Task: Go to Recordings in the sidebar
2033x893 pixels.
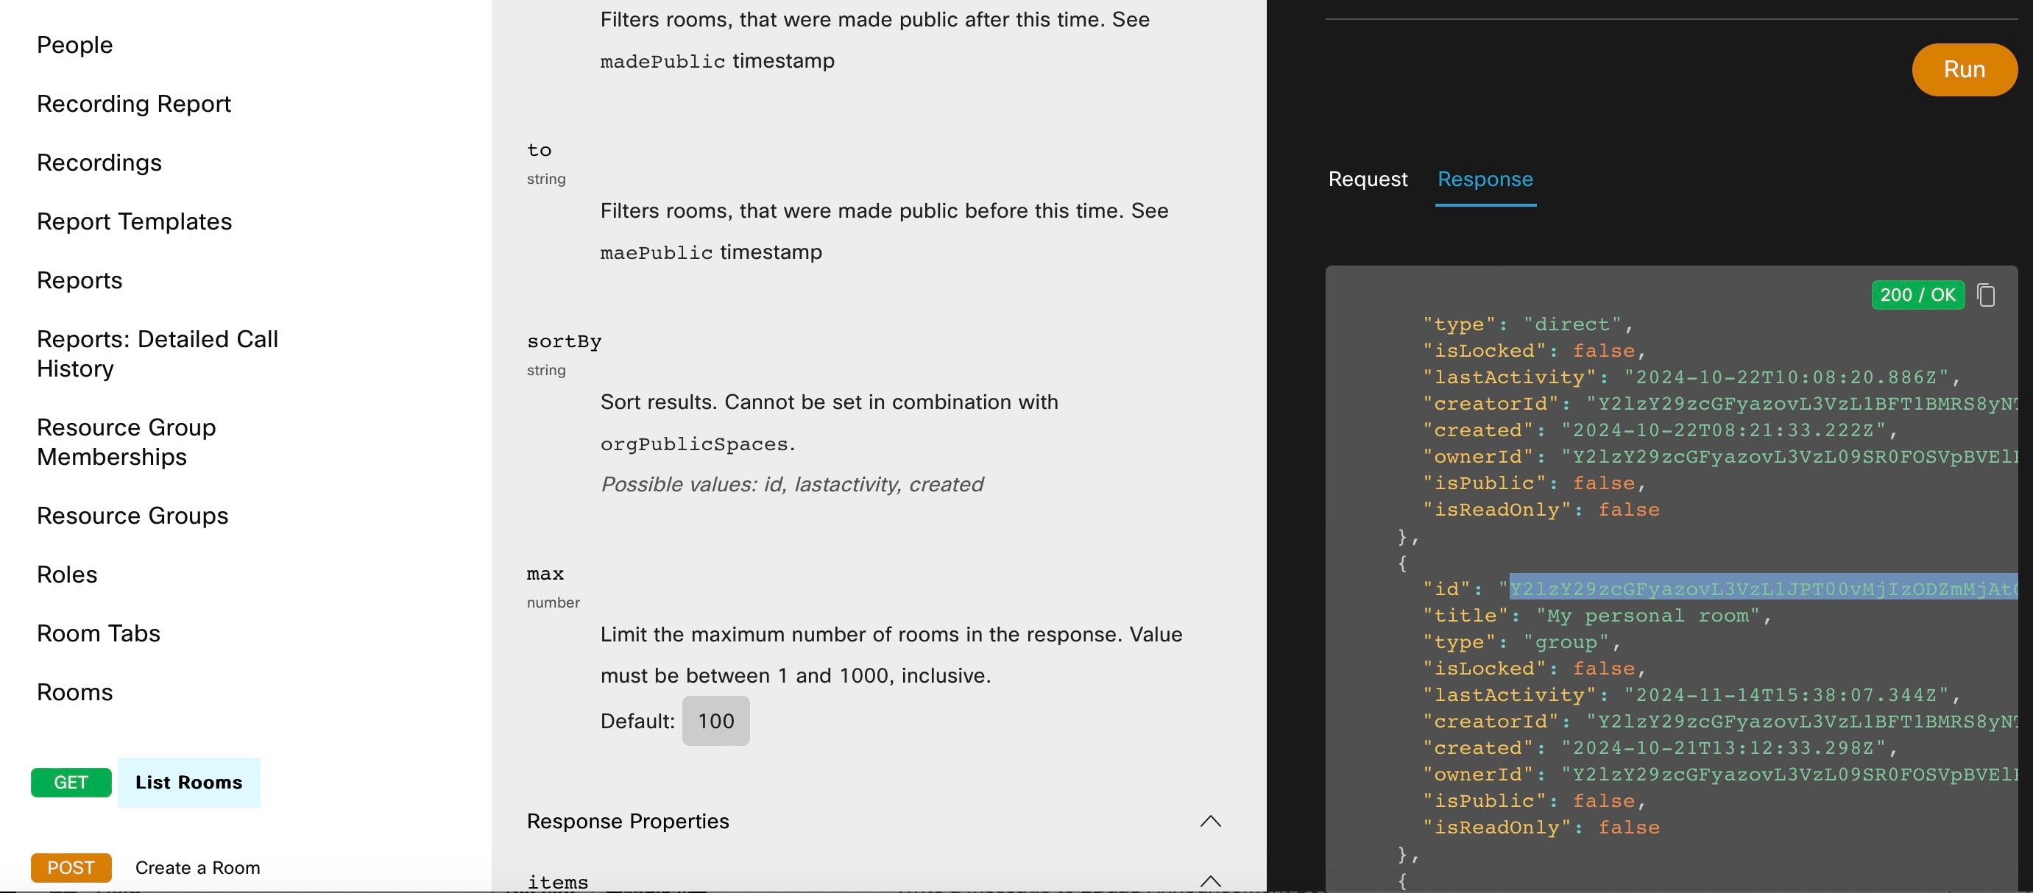Action: click(99, 163)
